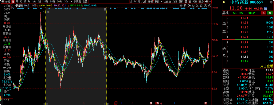Enable the 九转 indicator
Screen dimensions: 274x105
(x=144, y=2)
